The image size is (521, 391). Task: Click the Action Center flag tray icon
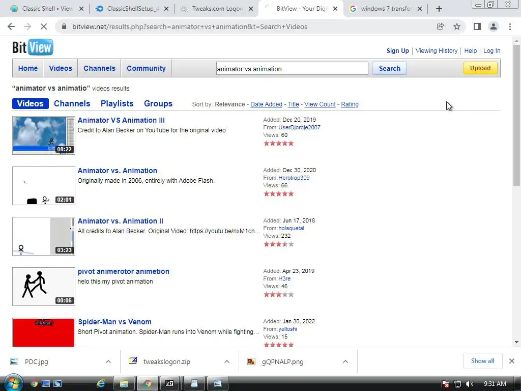coord(445,384)
